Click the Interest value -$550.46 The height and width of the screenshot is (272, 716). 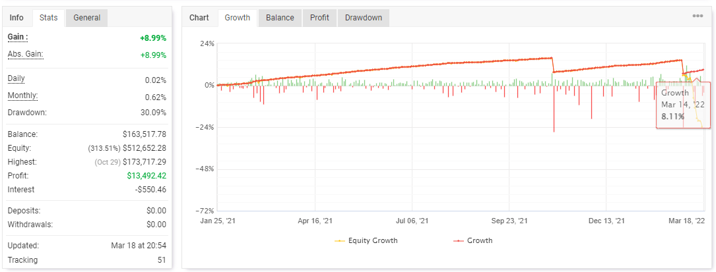click(152, 190)
